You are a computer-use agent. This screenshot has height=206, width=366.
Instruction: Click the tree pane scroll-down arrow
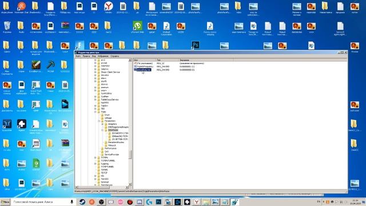[130, 184]
